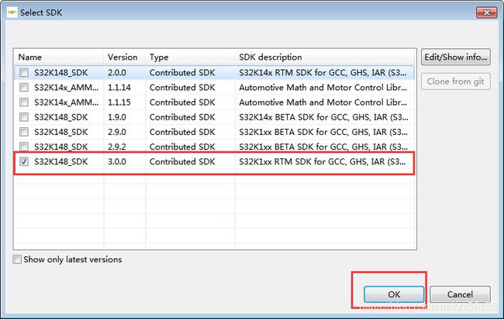Image resolution: width=504 pixels, height=319 pixels.
Task: Check the S32K148_SDK version 2.0.0 checkbox
Action: coord(24,73)
